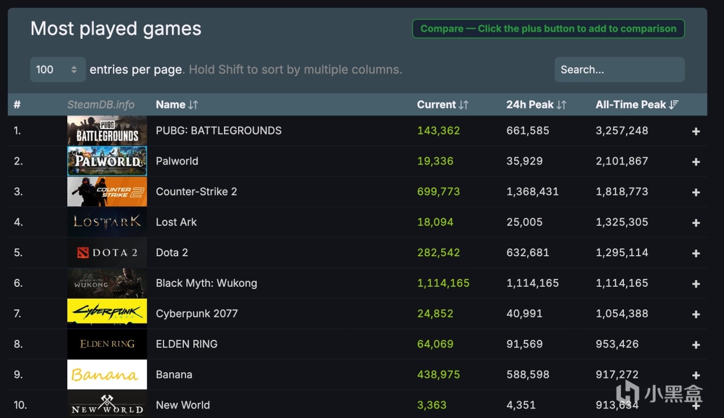This screenshot has height=418, width=724.
Task: Add ELDEN RING to comparison with plus
Action: (x=696, y=345)
